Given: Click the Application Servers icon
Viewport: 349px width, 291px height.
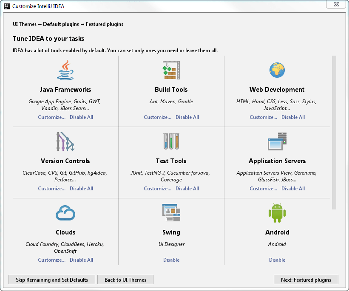Looking at the screenshot, I should [277, 141].
